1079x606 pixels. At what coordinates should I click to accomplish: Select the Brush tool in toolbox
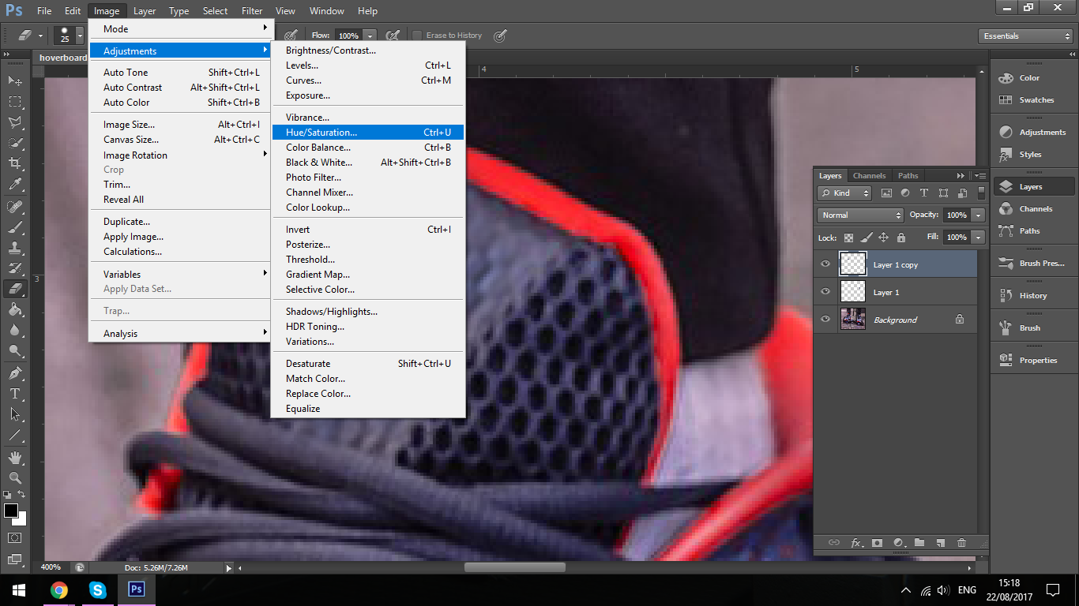tap(15, 226)
